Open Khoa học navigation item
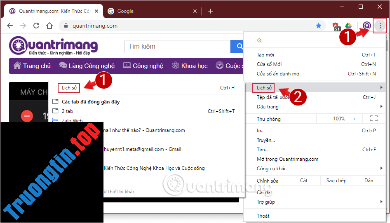The width and height of the screenshot is (390, 223). 190,66
